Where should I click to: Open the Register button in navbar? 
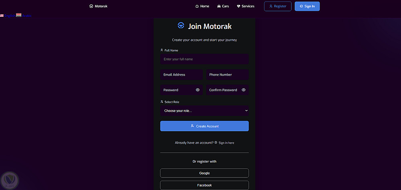[277, 6]
